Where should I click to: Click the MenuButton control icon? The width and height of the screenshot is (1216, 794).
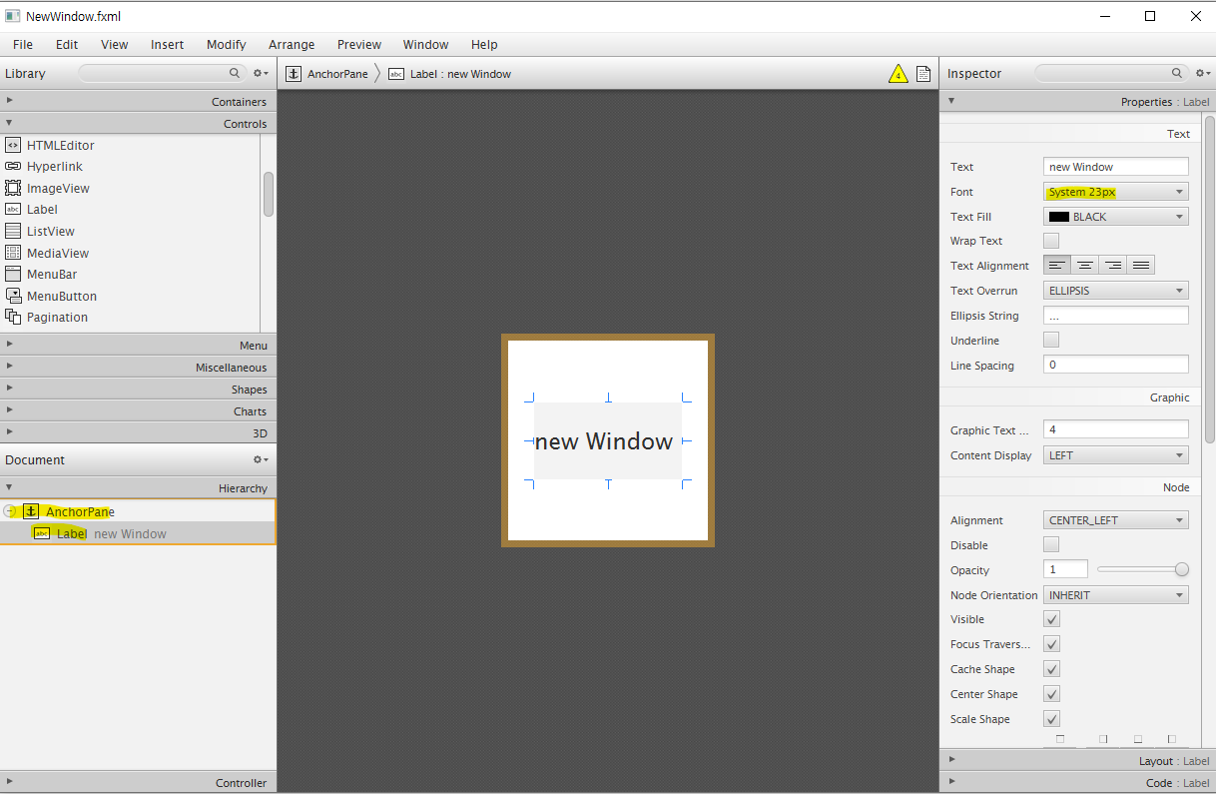[x=13, y=296]
